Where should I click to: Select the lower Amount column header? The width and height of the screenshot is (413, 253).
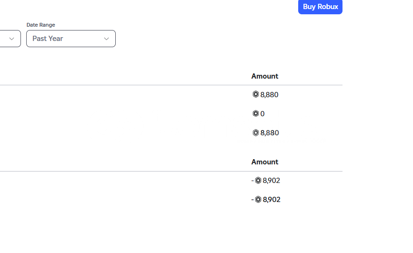click(265, 162)
